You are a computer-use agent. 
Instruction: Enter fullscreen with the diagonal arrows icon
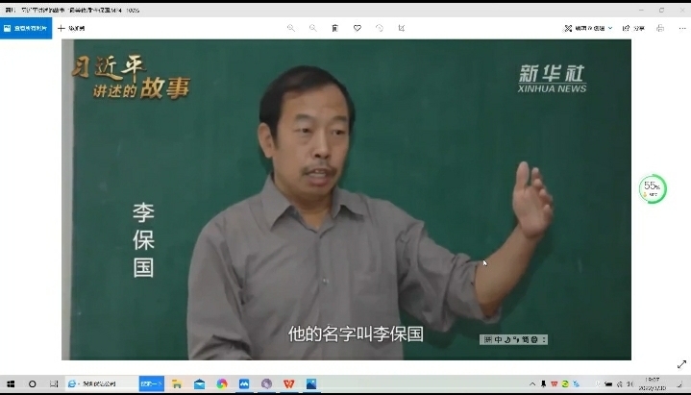click(x=680, y=364)
